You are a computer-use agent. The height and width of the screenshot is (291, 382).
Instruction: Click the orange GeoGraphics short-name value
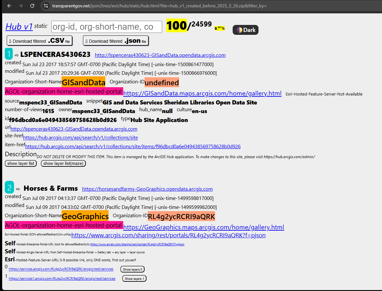click(85, 216)
